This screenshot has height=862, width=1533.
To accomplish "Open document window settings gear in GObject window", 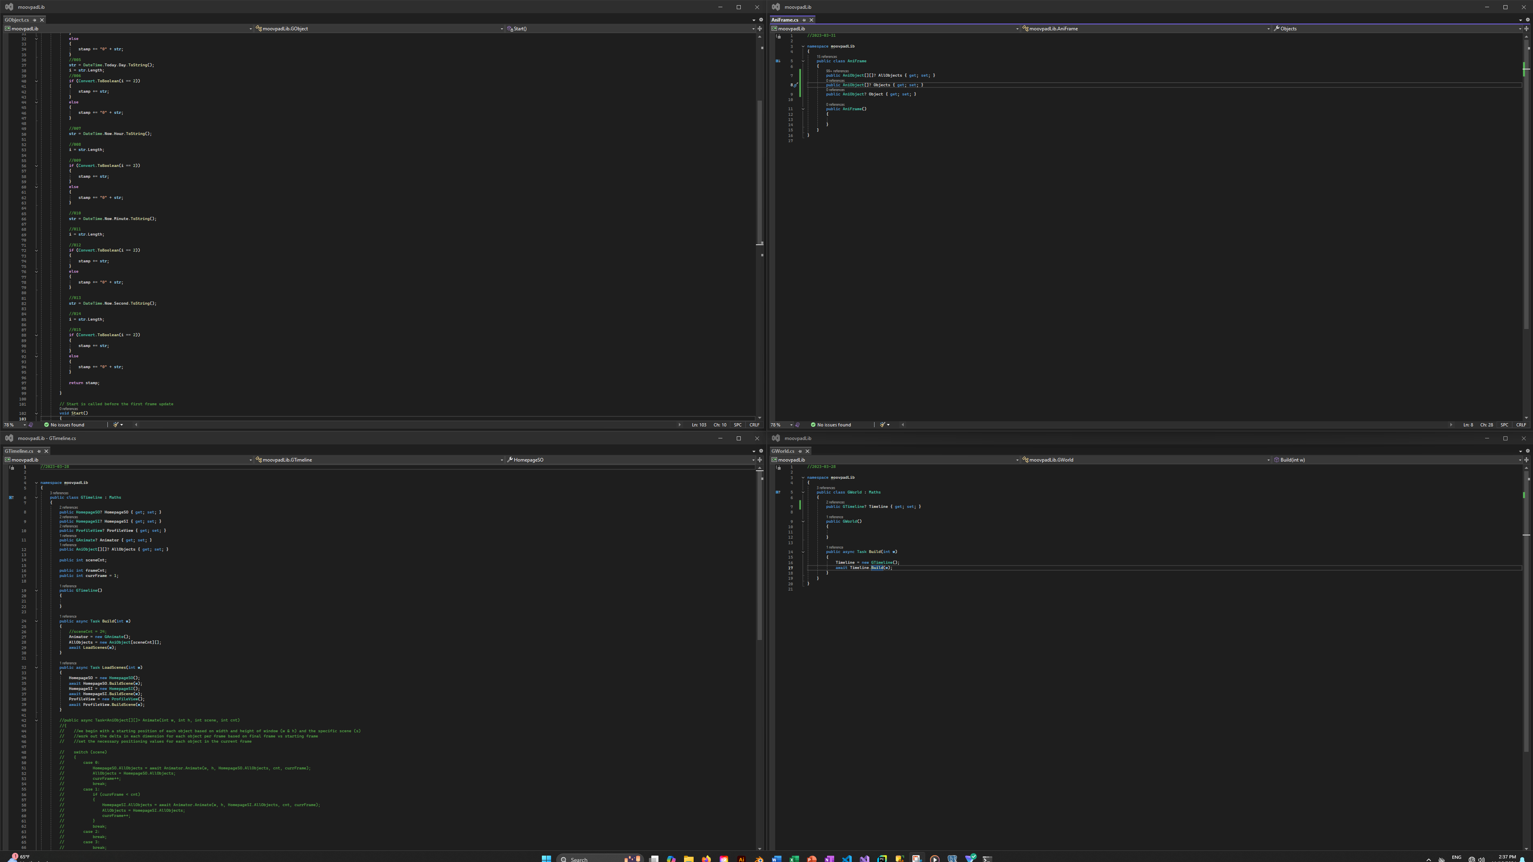I will click(761, 20).
